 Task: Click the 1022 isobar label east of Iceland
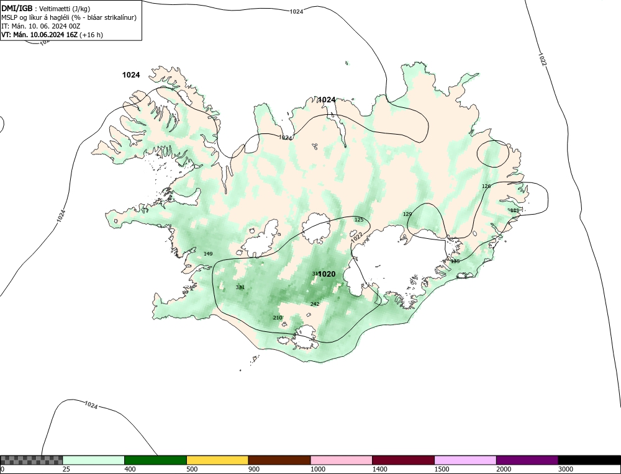(542, 59)
